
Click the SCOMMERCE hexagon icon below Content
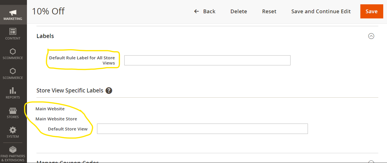[13, 52]
